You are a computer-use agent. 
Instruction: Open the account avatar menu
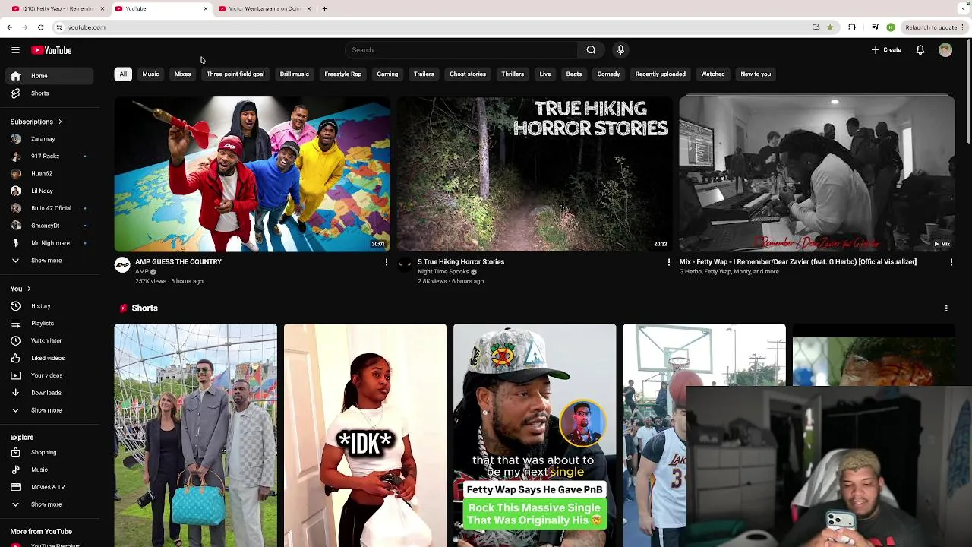click(x=945, y=50)
